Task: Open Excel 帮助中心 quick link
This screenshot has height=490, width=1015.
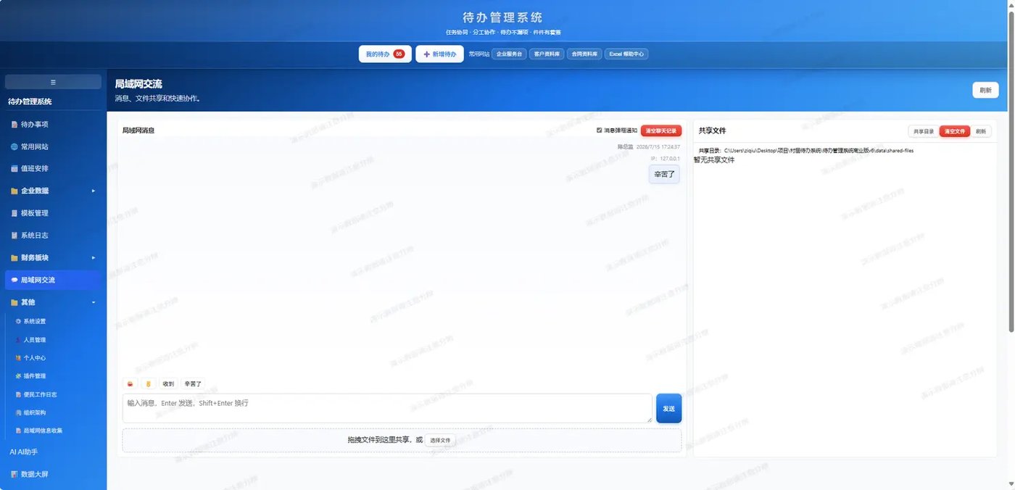Action: [626, 54]
